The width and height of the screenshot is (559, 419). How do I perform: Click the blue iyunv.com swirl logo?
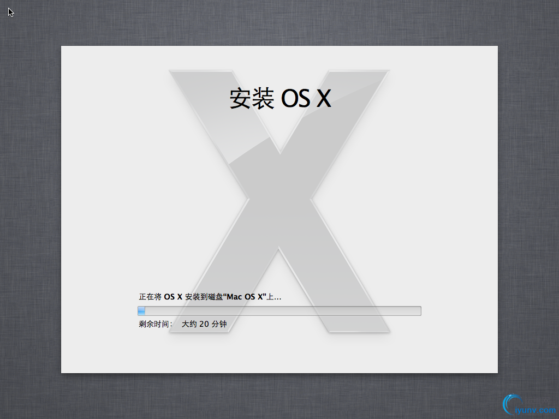pos(513,404)
